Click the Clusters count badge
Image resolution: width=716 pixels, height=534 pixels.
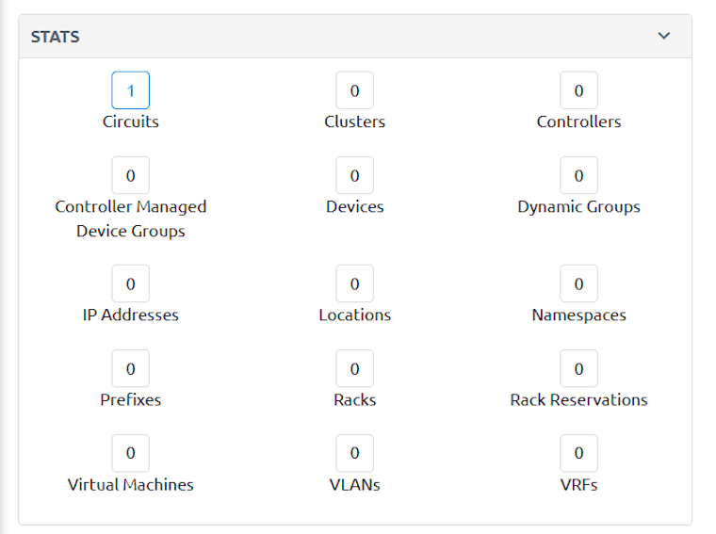click(354, 90)
